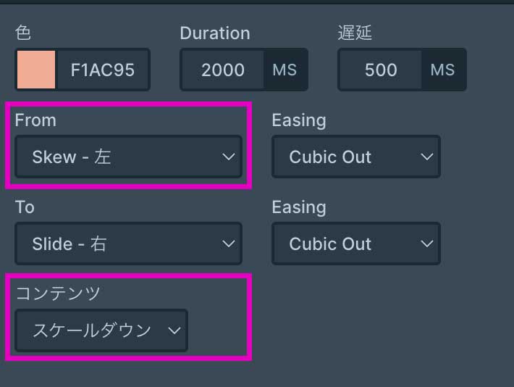The image size is (514, 387).
Task: Click the From label
Action: tap(35, 120)
